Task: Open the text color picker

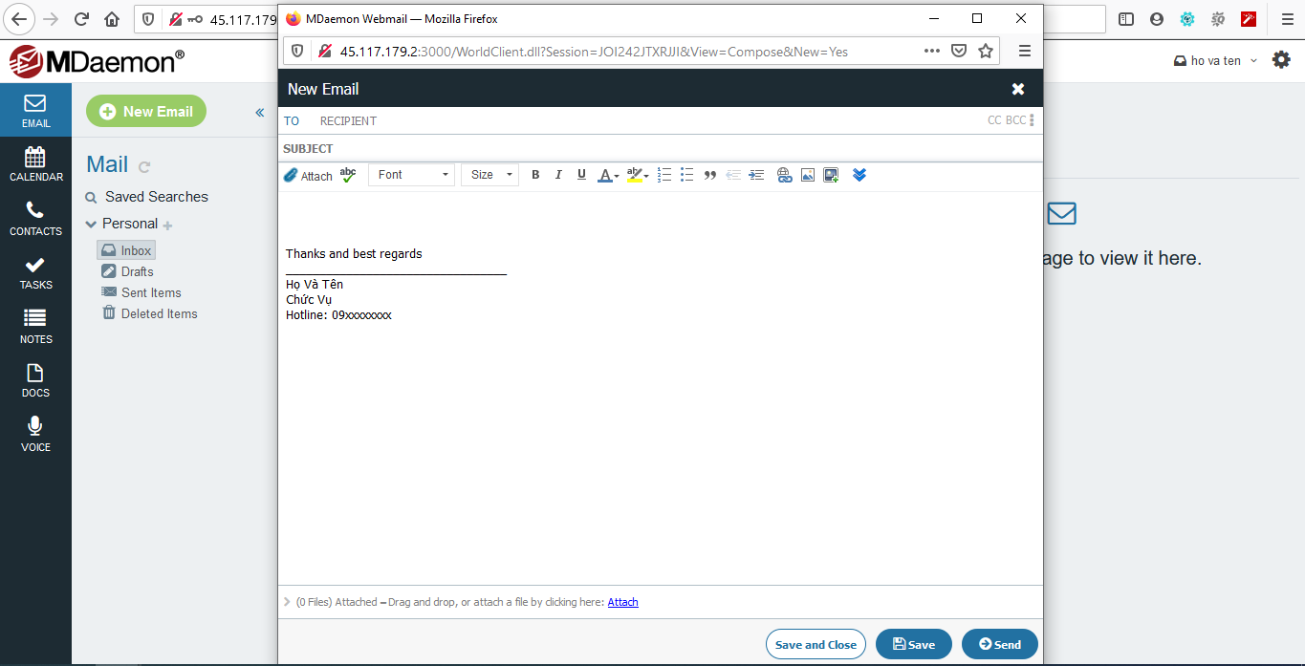Action: pyautogui.click(x=608, y=175)
